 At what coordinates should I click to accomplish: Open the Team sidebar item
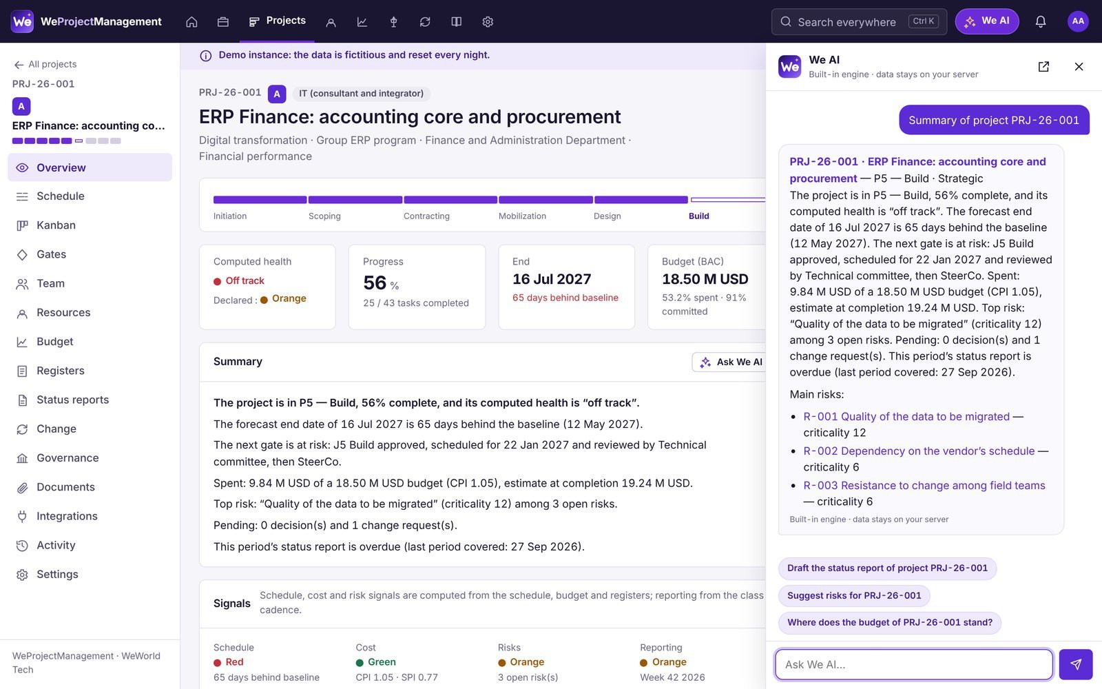90,283
